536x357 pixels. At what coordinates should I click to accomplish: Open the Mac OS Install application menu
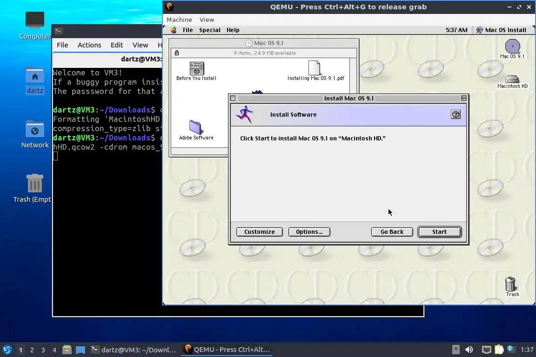(501, 30)
